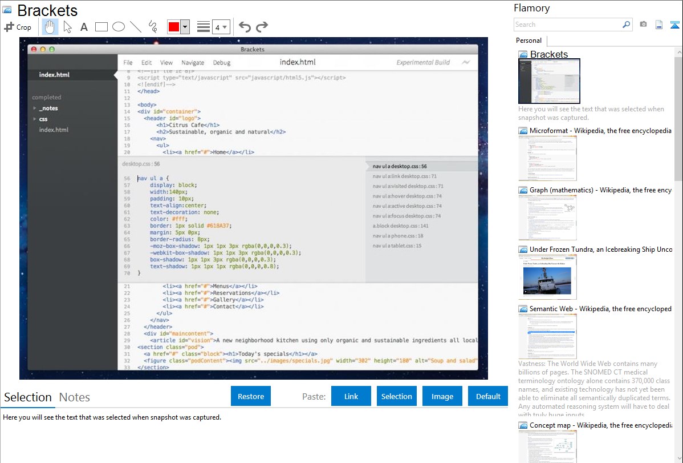The height and width of the screenshot is (463, 683).
Task: Pick the ellipse shape tool
Action: click(119, 27)
